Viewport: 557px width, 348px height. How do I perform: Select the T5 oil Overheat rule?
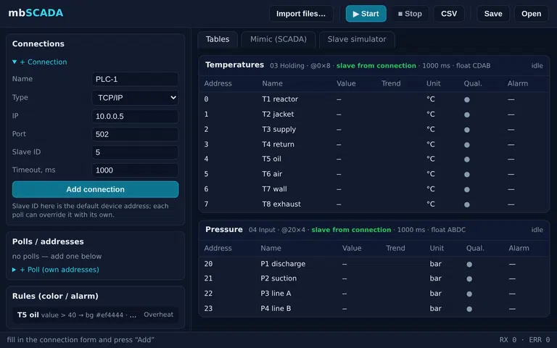(95, 315)
